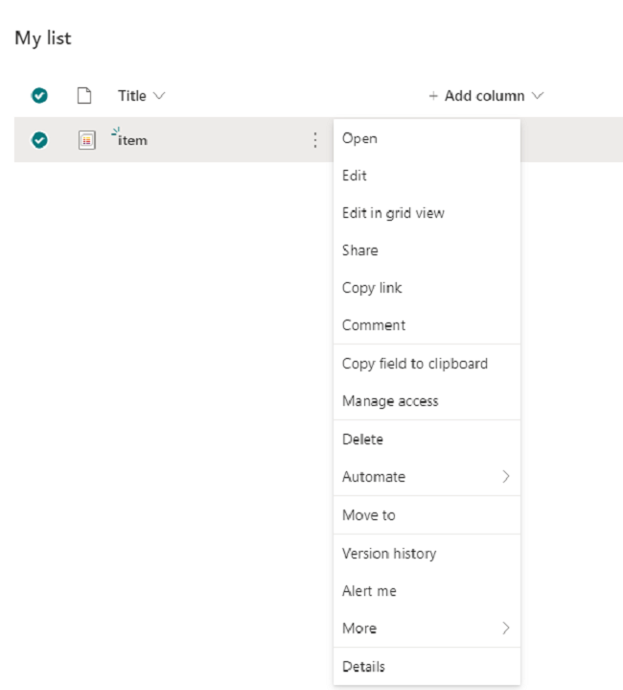Expand the Add column dropdown chevron
Image resolution: width=623 pixels, height=690 pixels.
tap(538, 96)
